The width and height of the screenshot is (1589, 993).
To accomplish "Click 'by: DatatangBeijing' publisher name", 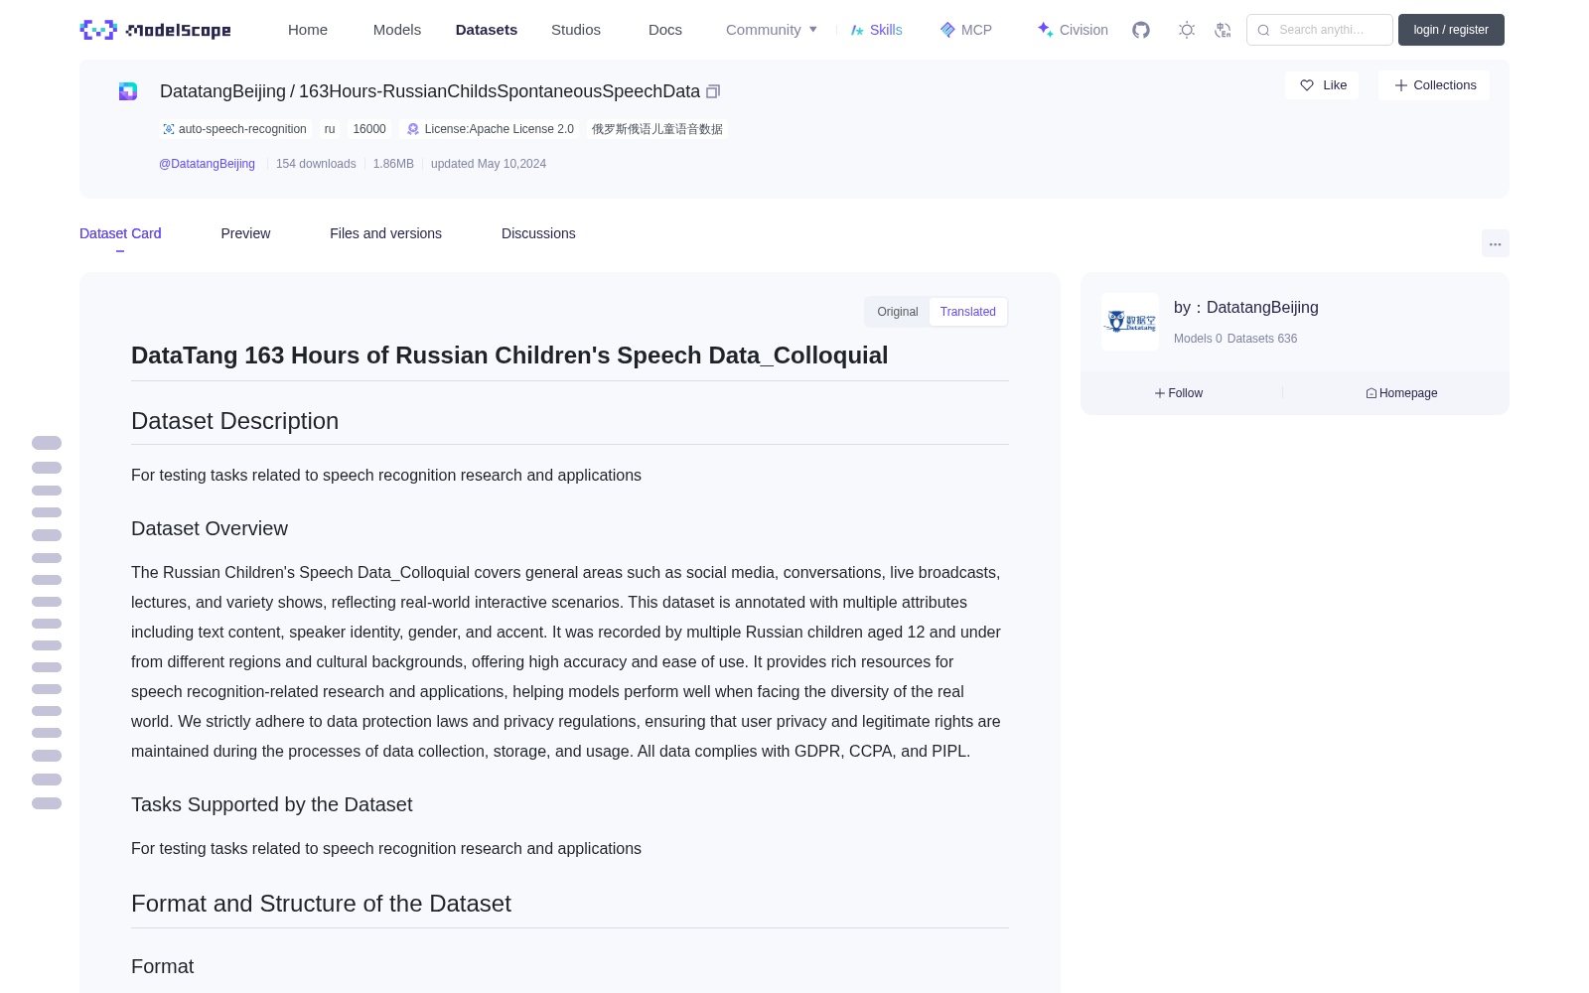I will tap(1245, 308).
